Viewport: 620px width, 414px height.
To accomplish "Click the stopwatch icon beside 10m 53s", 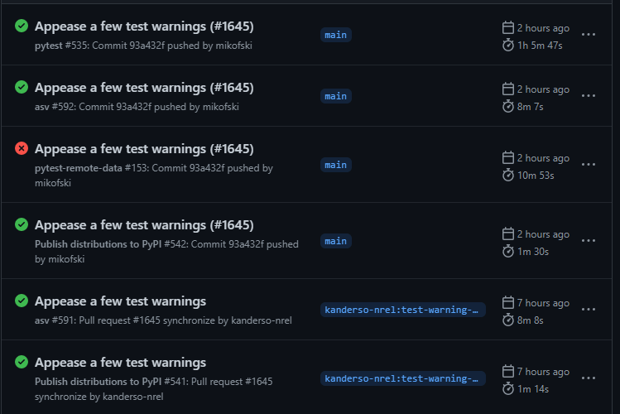I will pyautogui.click(x=508, y=176).
